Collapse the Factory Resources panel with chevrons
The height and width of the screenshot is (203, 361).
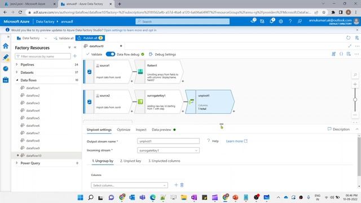point(75,47)
